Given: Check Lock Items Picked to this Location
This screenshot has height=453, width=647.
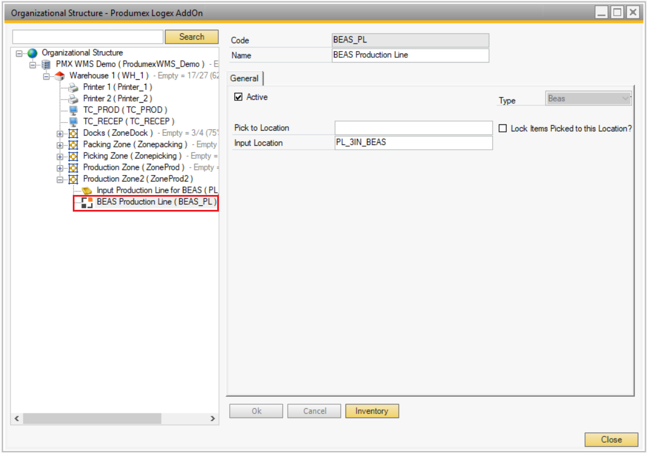Looking at the screenshot, I should [503, 128].
